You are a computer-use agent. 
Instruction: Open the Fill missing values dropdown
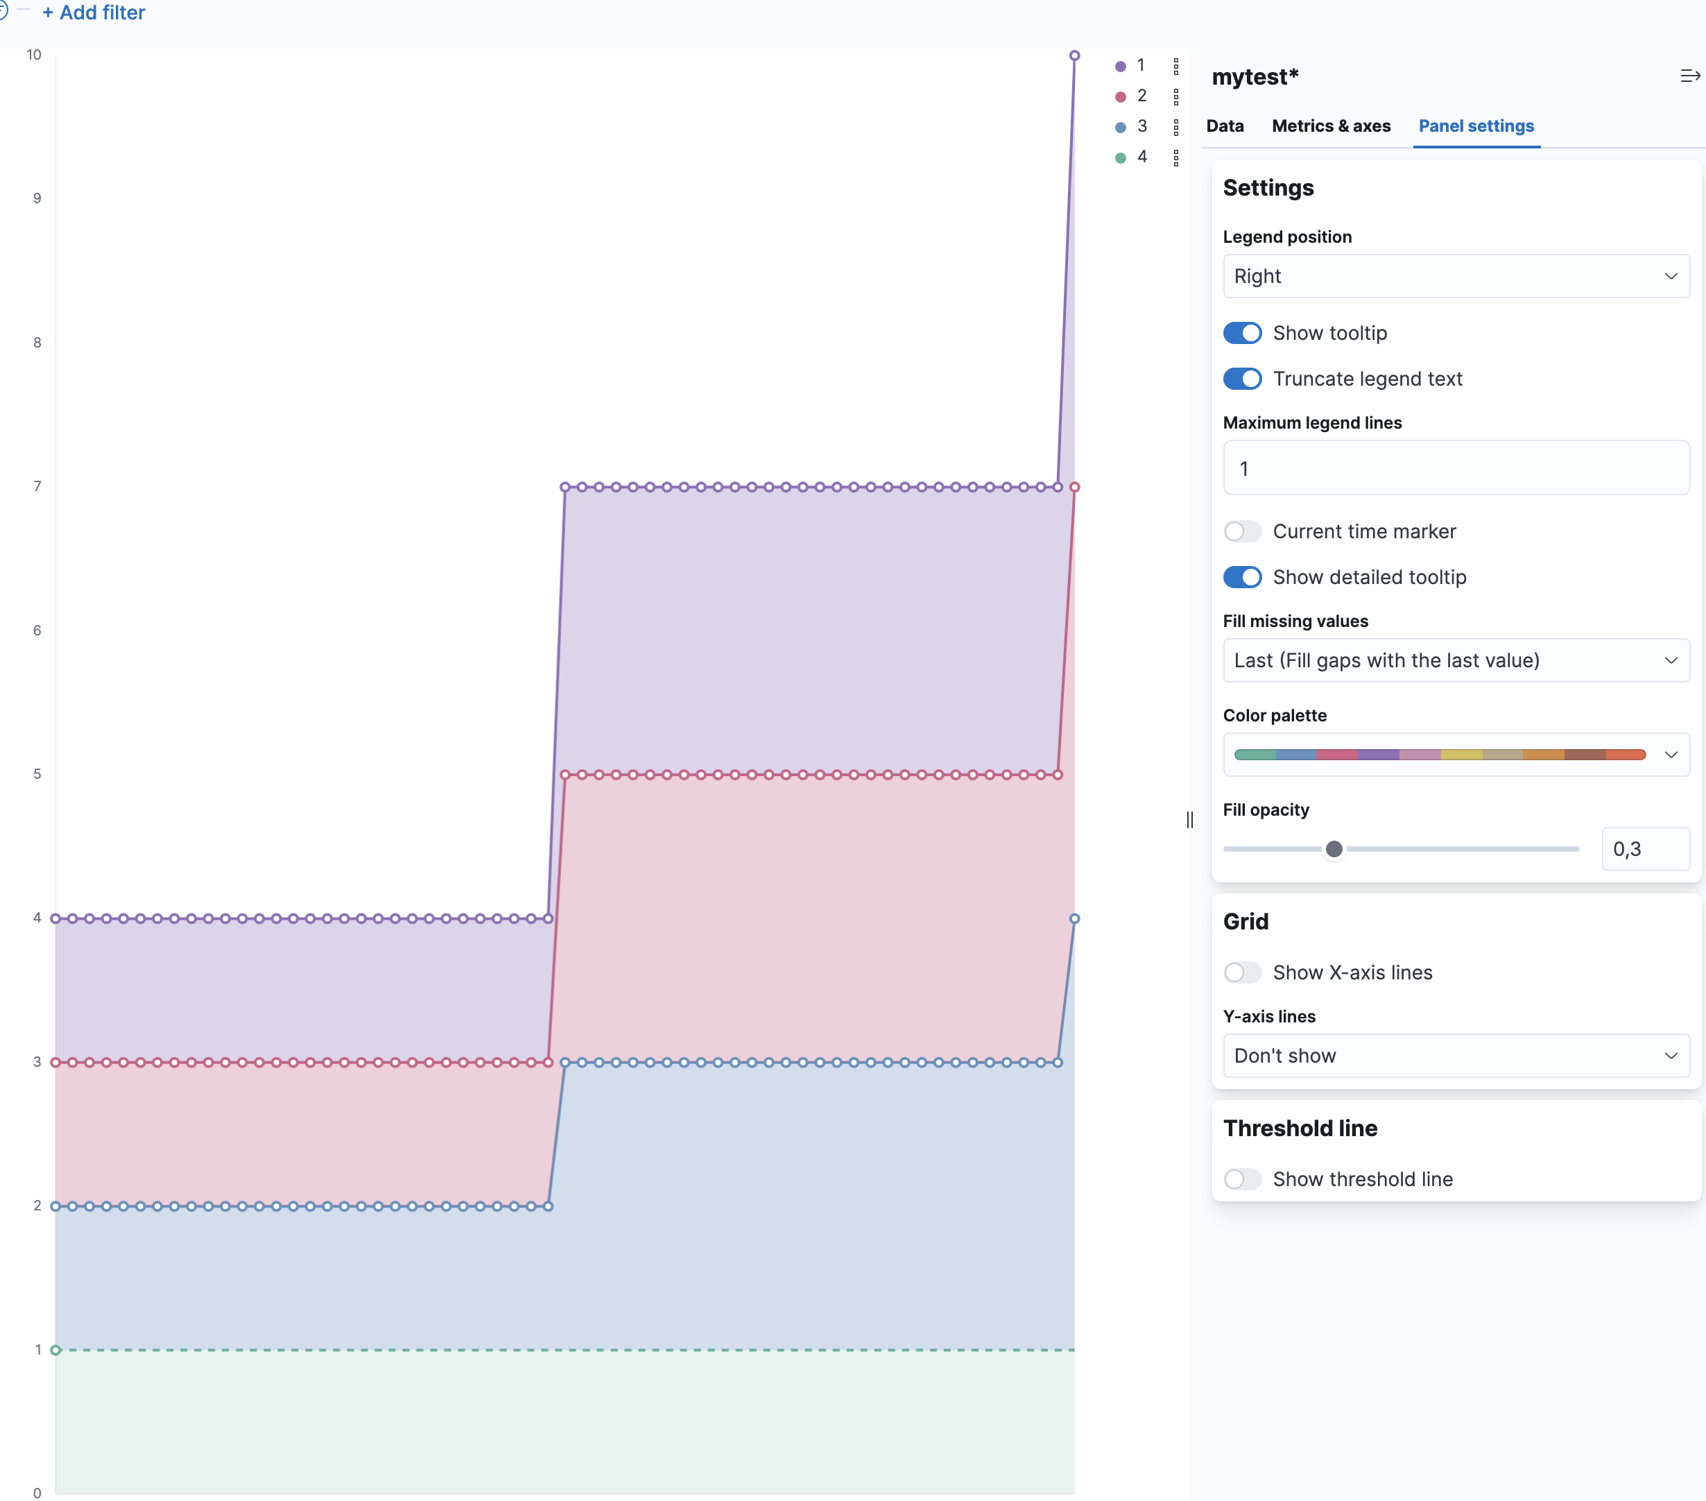click(x=1456, y=660)
